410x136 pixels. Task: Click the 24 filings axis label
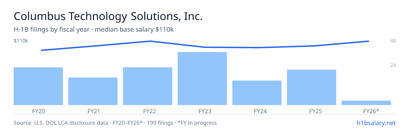pyautogui.click(x=393, y=65)
